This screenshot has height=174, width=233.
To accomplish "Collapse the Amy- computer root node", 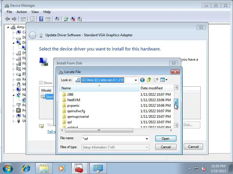I will [8, 27].
